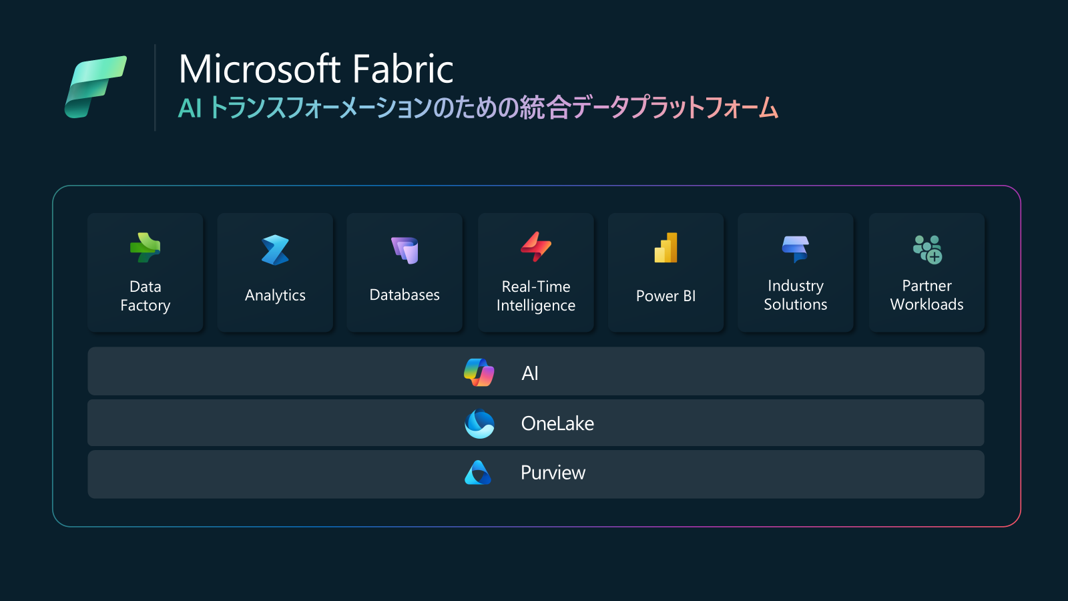Click the AI text in the layer bar

[530, 373]
